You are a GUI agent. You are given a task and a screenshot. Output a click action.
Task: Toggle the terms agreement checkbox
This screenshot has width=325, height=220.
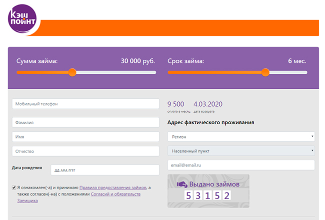tap(13, 188)
